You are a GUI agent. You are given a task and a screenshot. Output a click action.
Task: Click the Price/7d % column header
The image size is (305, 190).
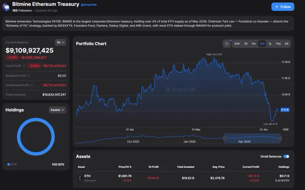point(125,167)
